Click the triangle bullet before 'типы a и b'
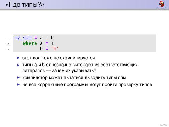169x127 pixels. (19, 65)
